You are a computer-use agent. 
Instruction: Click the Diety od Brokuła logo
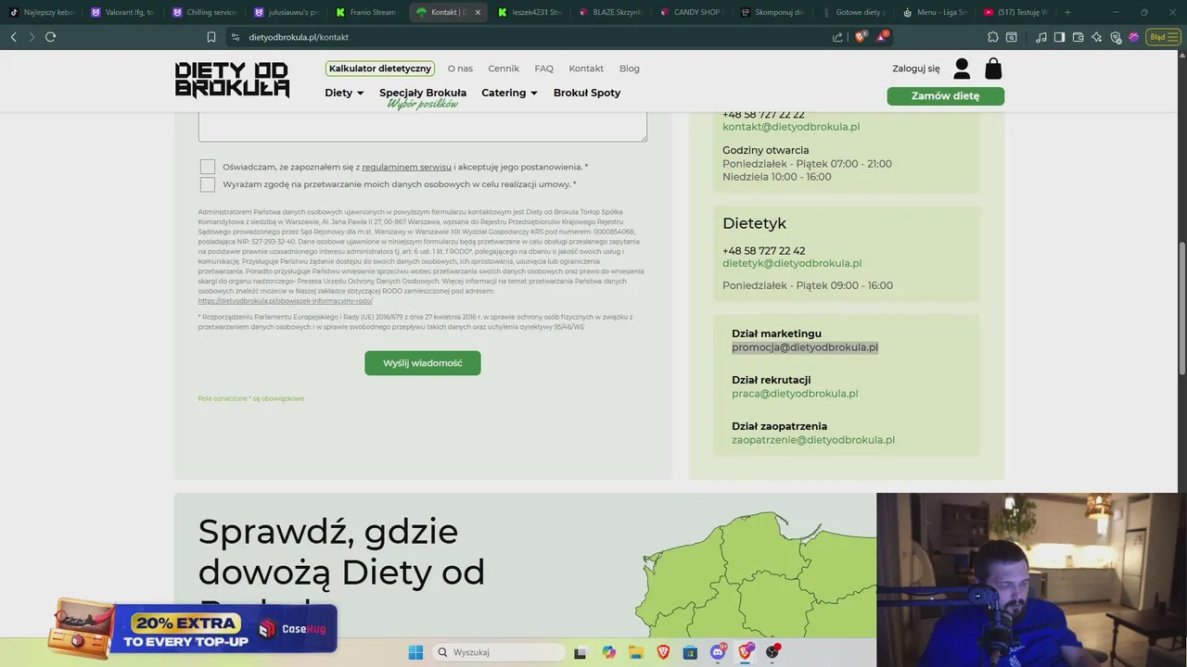[x=232, y=80]
